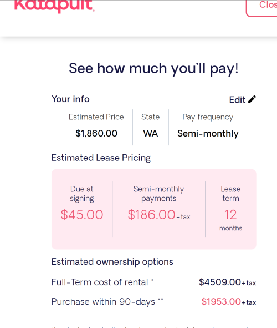Click the Full-Term cost of rental label
Screen dimensions: 277x328
100,282
